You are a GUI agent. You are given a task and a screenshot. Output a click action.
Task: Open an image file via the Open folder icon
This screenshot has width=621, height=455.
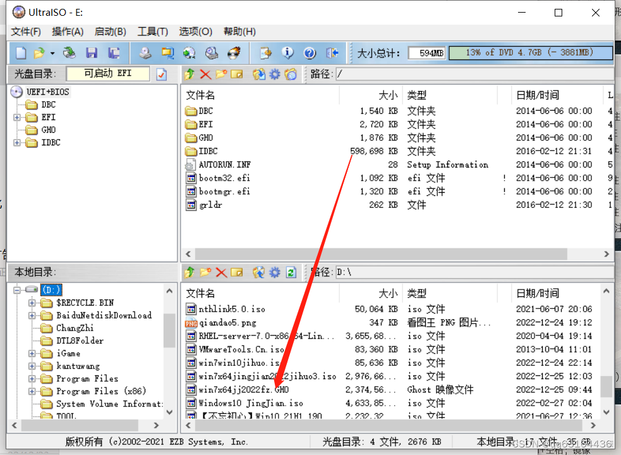[x=39, y=52]
